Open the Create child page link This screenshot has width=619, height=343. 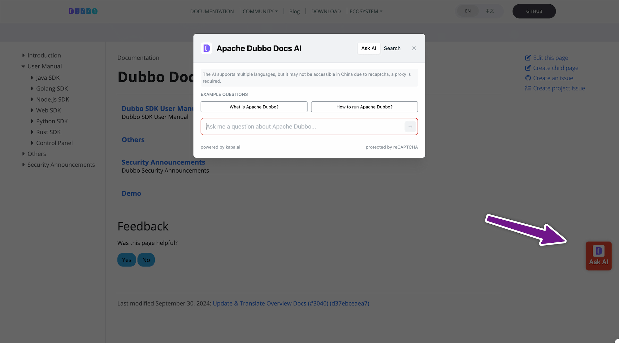(556, 68)
